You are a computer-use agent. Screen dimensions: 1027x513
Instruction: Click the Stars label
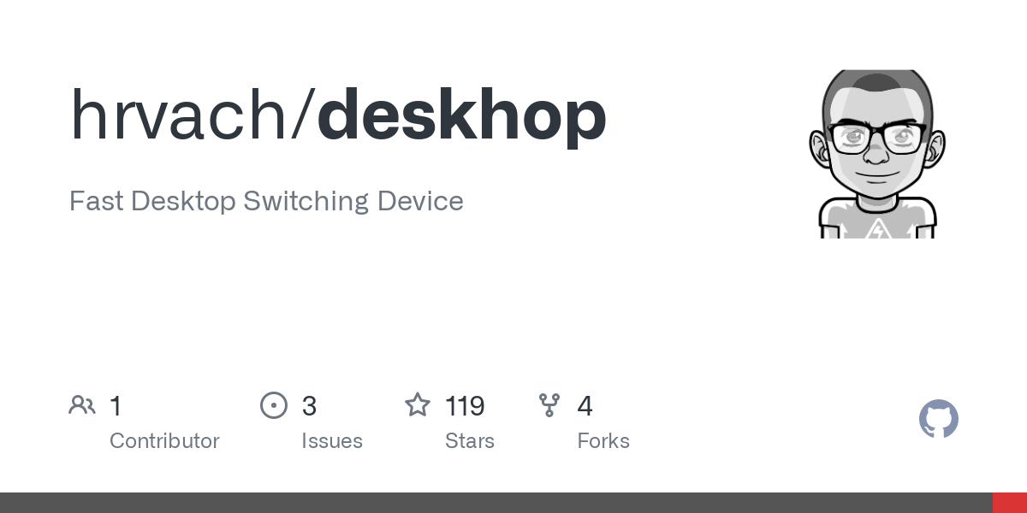point(470,441)
